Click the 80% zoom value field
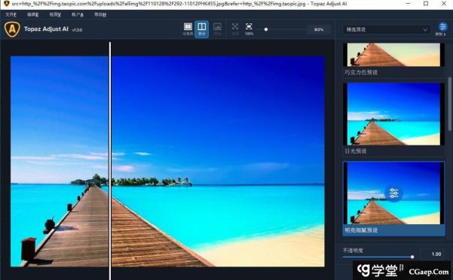The width and height of the screenshot is (453, 280). coord(319,29)
